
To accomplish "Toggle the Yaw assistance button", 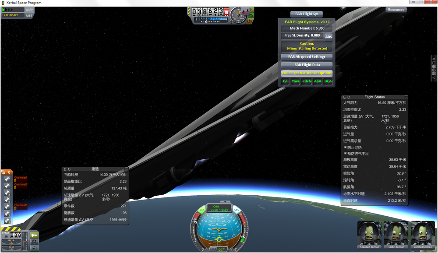I will pyautogui.click(x=295, y=81).
